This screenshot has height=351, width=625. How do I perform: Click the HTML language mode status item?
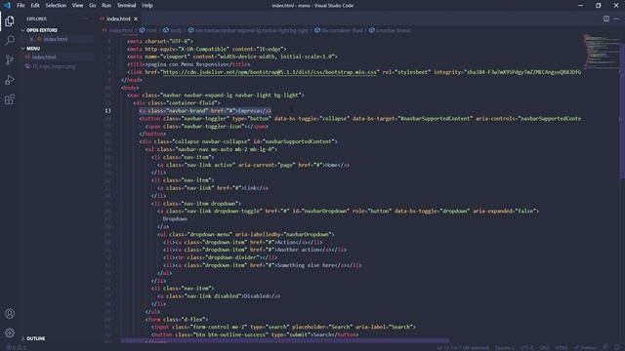[562, 347]
